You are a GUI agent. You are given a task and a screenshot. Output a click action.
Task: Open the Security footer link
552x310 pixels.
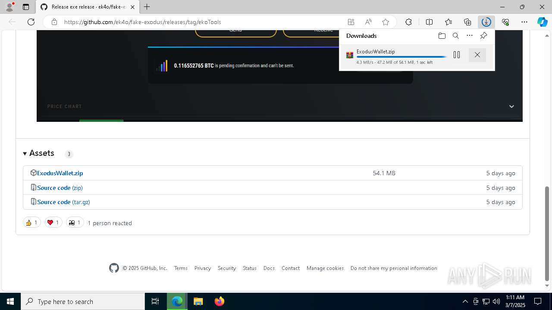coord(227,268)
